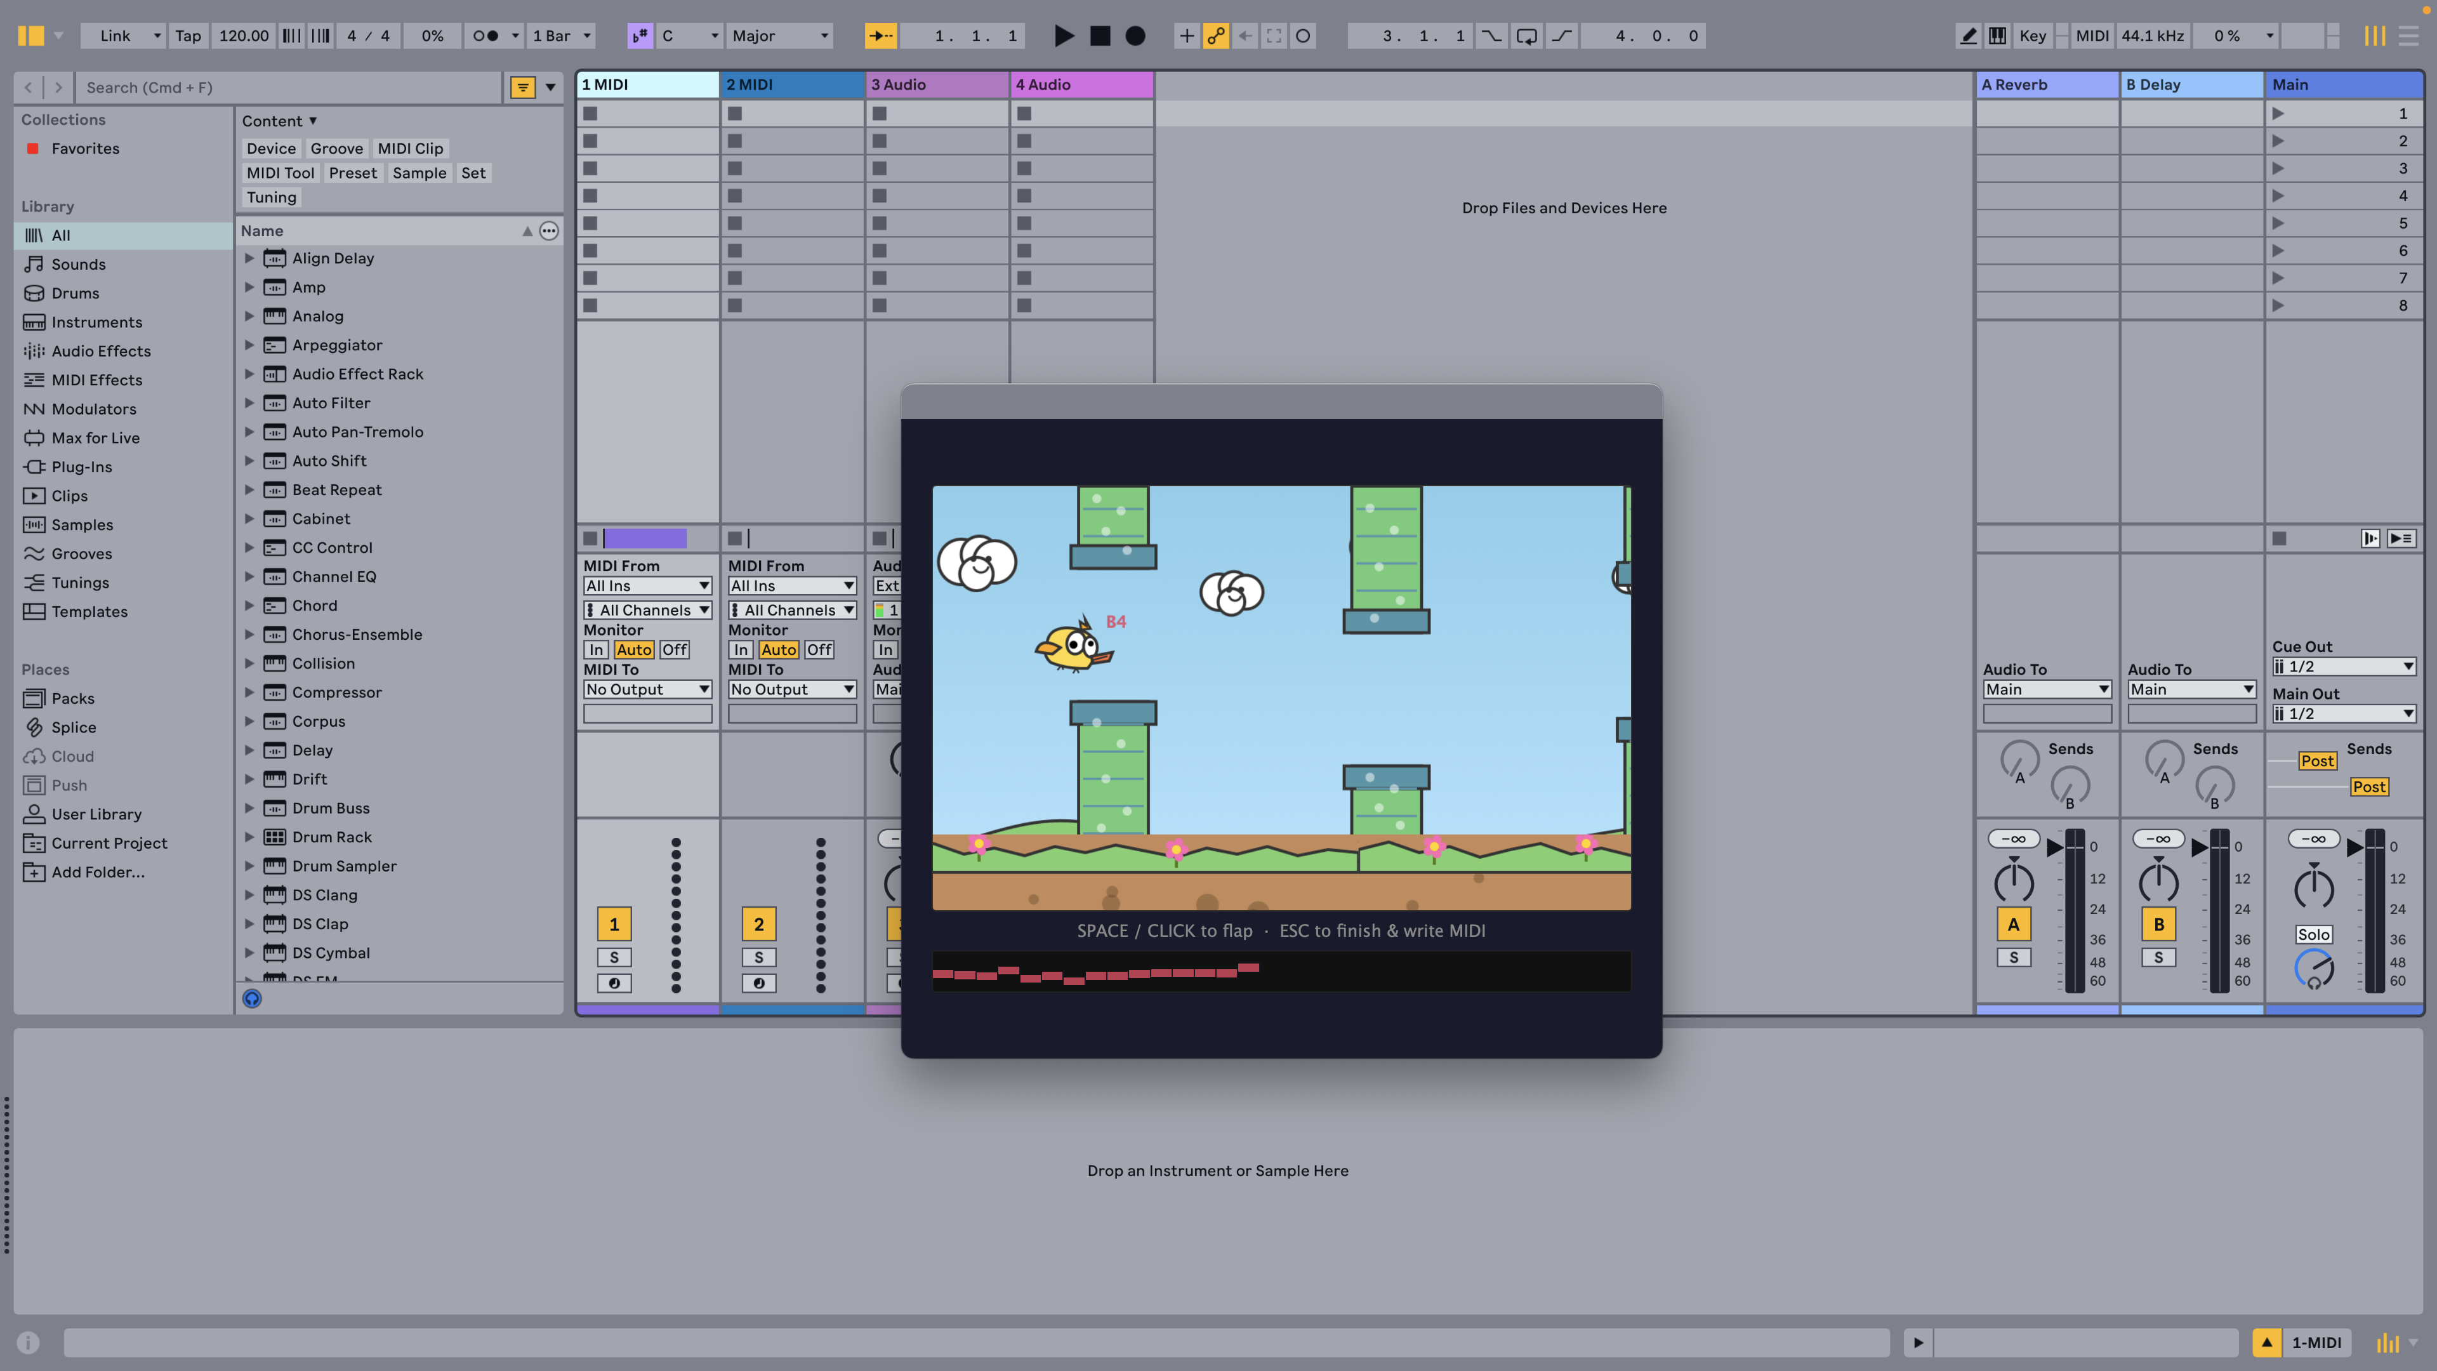
Task: Toggle the browser preview headphone icon
Action: tap(252, 998)
